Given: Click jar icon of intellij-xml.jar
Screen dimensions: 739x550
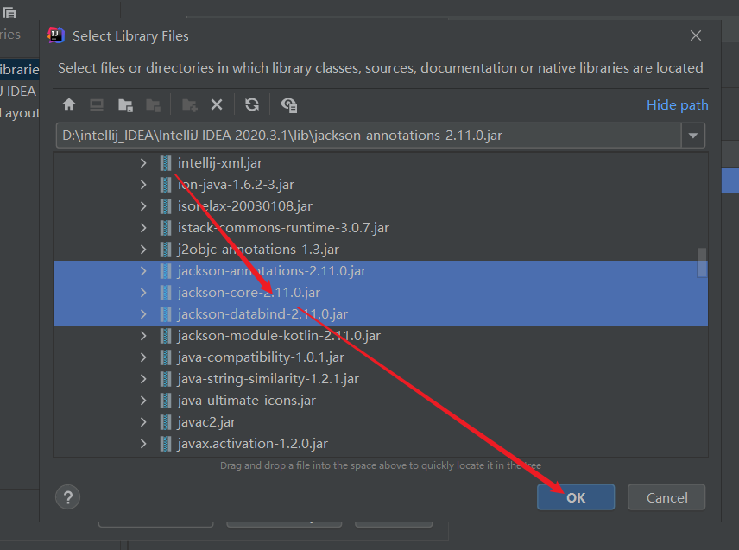Looking at the screenshot, I should tap(166, 163).
